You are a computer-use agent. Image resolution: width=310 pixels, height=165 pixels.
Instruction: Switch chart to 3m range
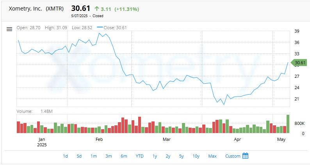[x=109, y=156]
